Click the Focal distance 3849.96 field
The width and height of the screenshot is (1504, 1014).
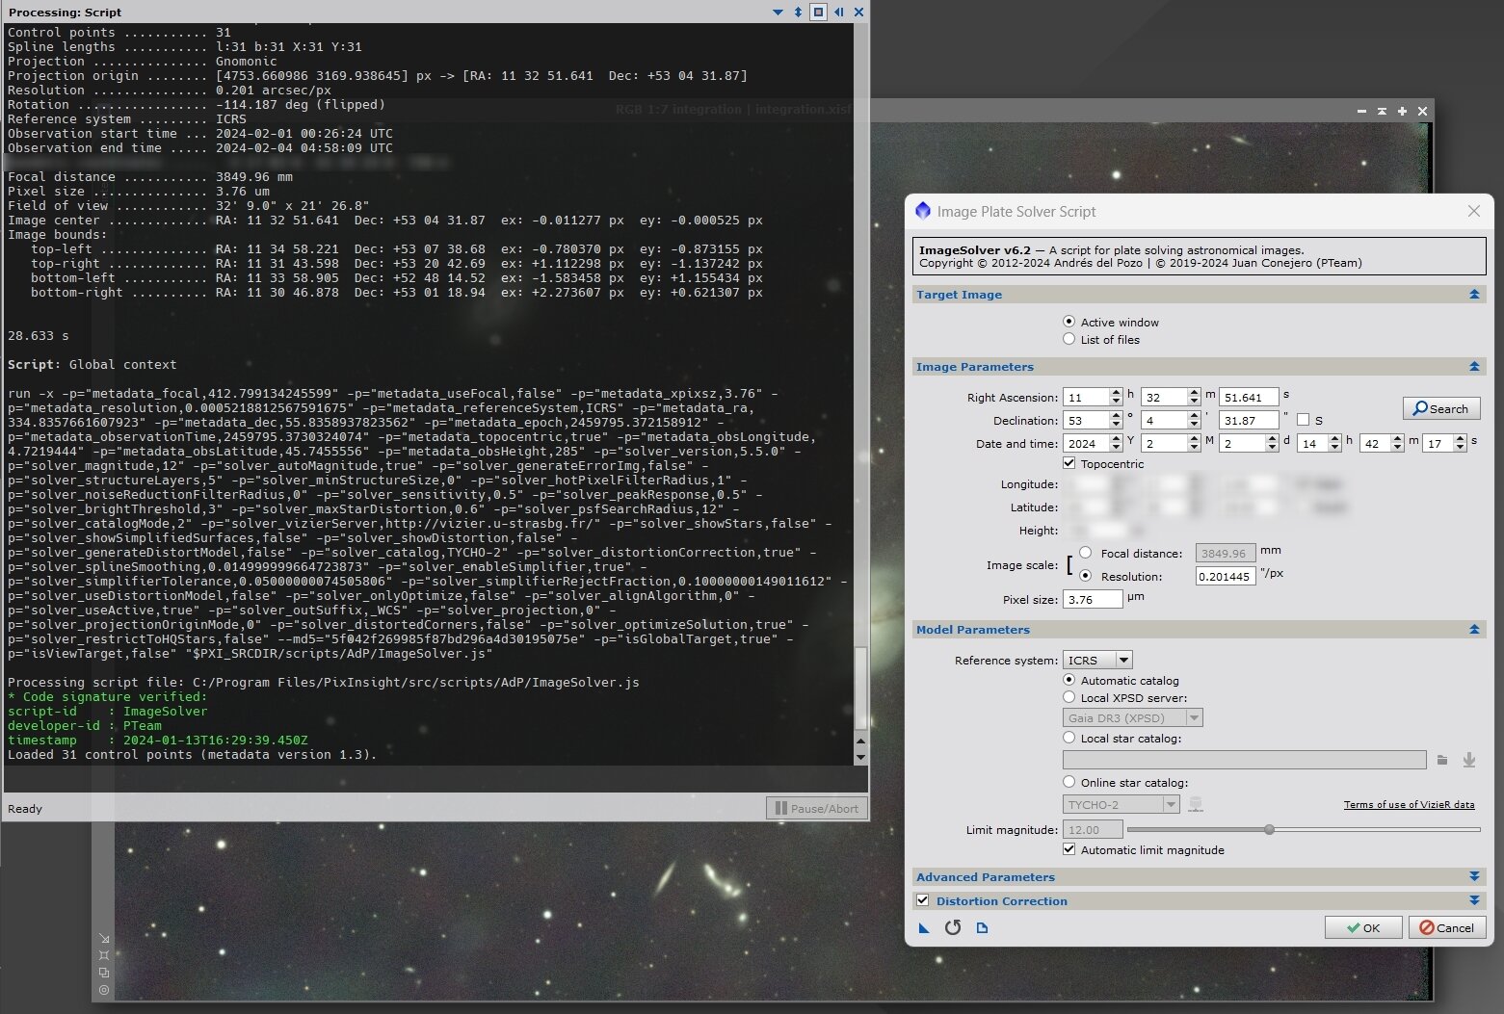[x=1226, y=553]
